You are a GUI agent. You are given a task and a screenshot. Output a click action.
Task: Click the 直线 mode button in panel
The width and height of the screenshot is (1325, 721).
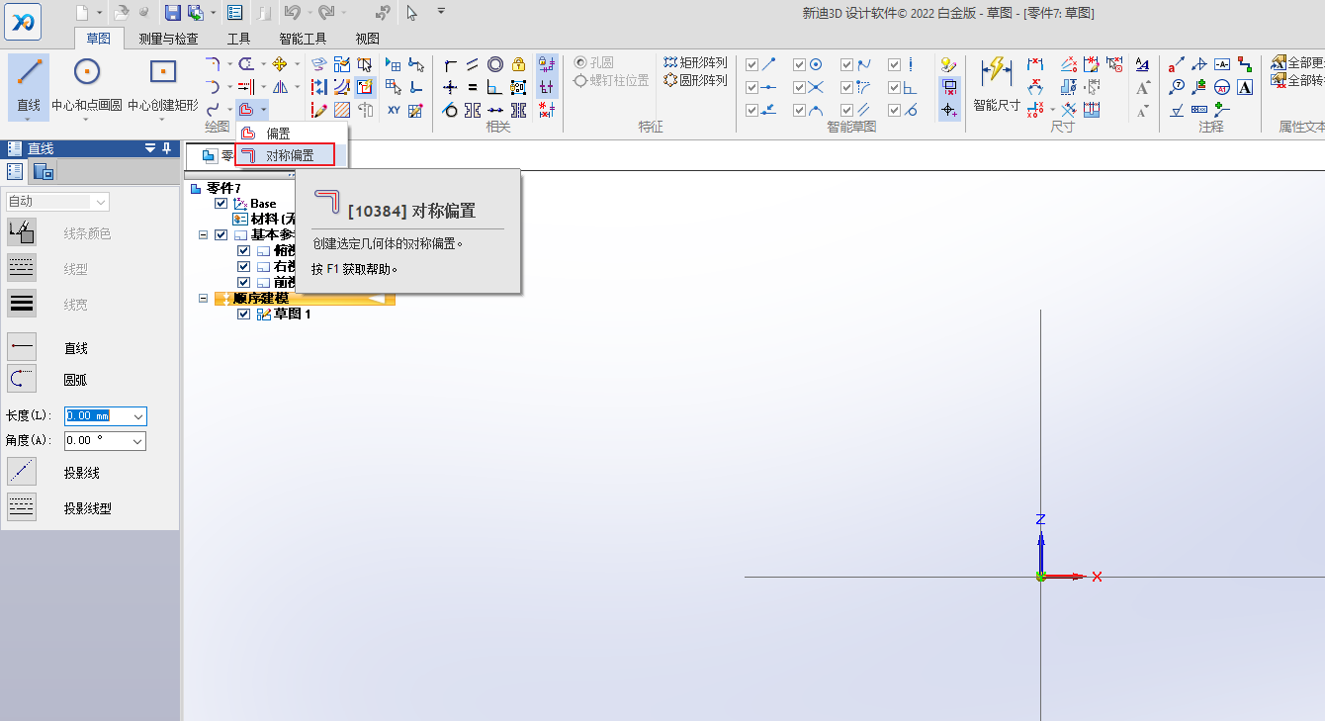pos(22,347)
